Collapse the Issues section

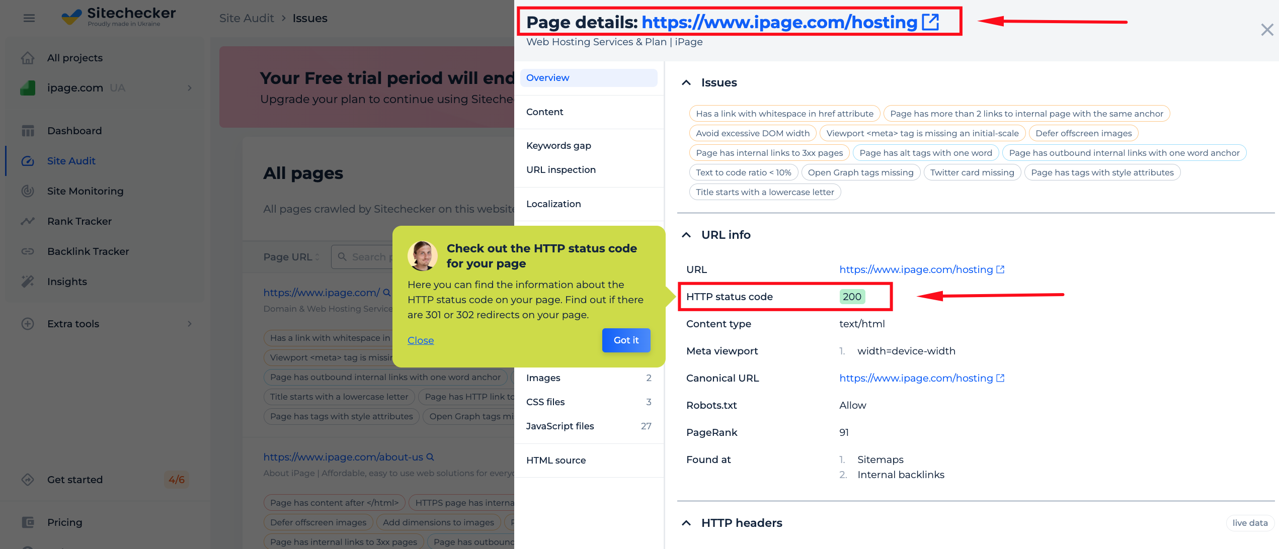click(x=686, y=82)
